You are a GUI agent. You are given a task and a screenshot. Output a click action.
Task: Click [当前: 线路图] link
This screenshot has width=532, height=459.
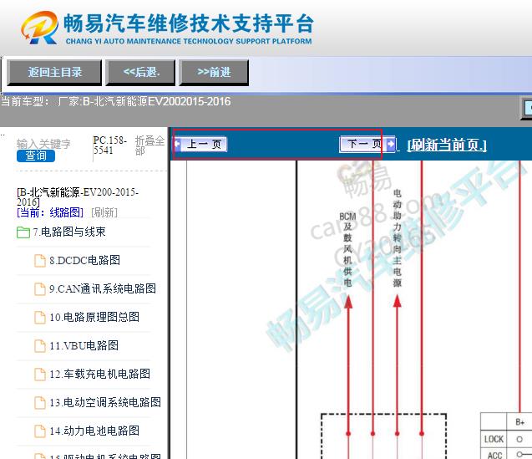point(50,212)
